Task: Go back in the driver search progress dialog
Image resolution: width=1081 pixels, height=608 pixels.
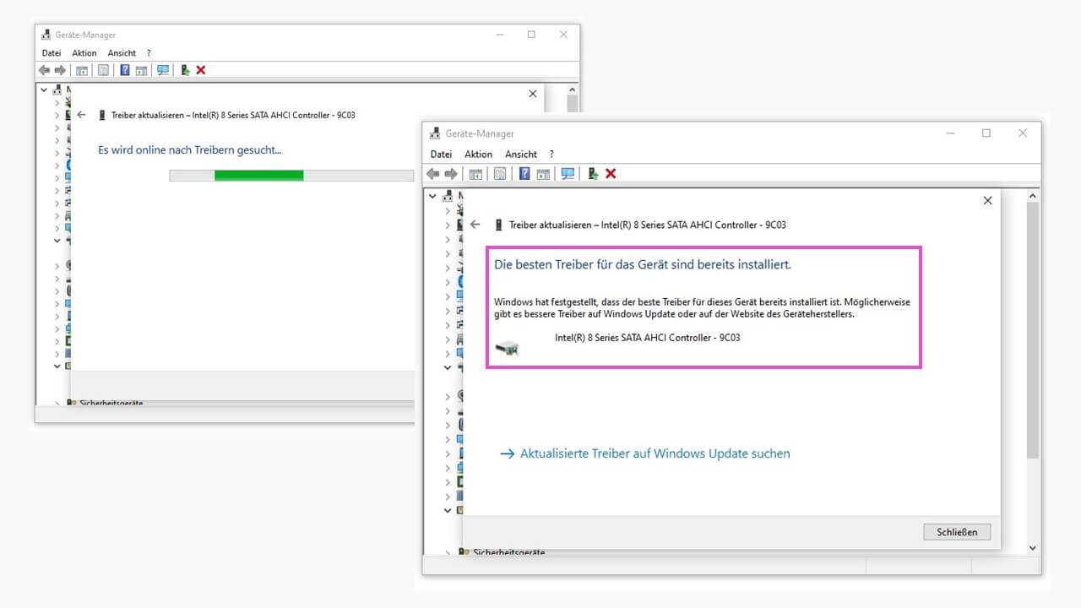Action: [81, 115]
